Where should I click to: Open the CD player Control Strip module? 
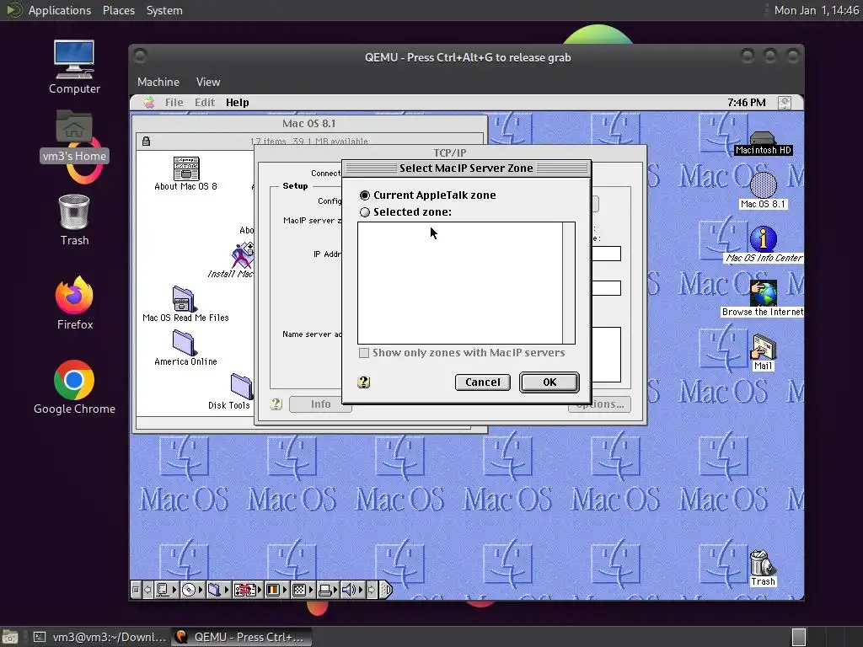[192, 591]
